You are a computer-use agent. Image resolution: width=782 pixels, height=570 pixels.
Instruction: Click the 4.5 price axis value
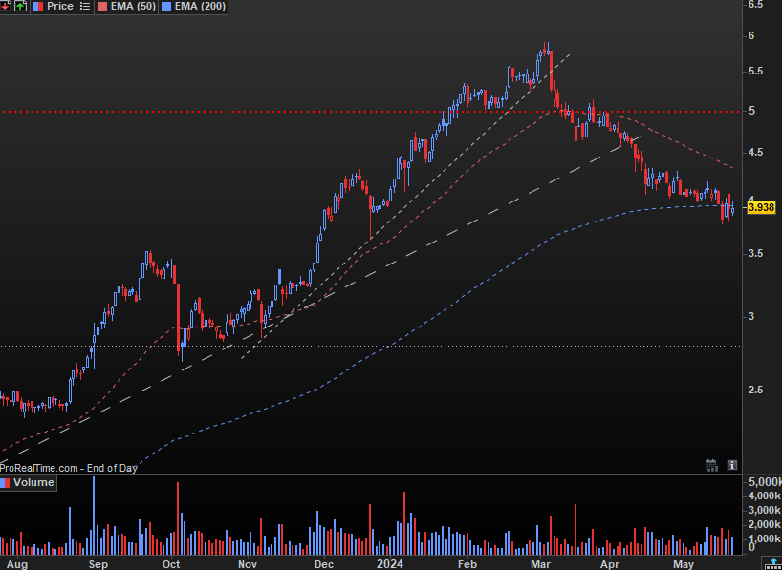coord(756,152)
